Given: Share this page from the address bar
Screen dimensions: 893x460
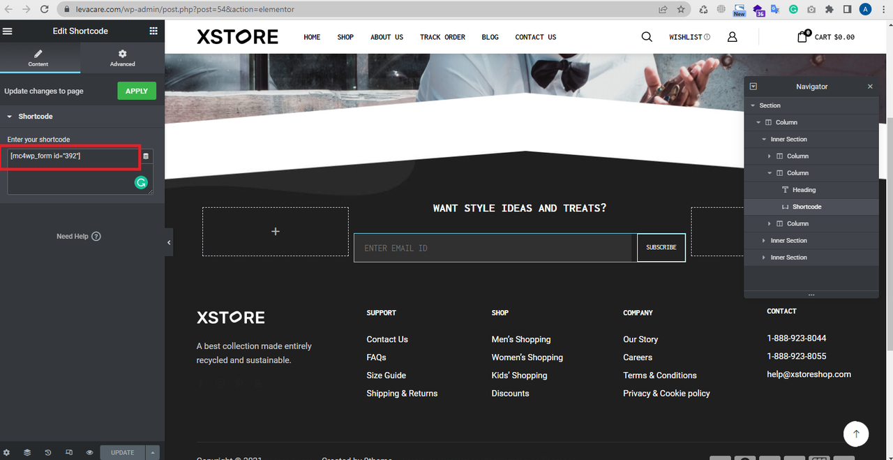Looking at the screenshot, I should pyautogui.click(x=663, y=10).
